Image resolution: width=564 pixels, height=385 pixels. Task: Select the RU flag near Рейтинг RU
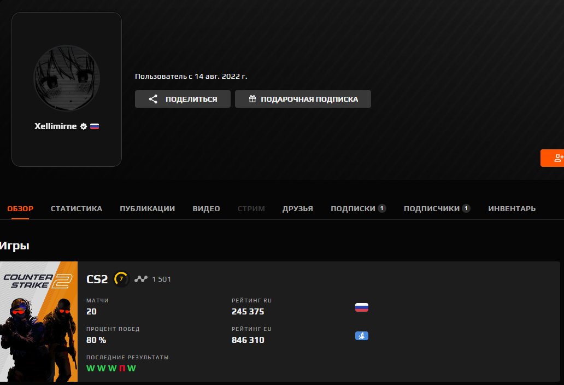(x=362, y=307)
